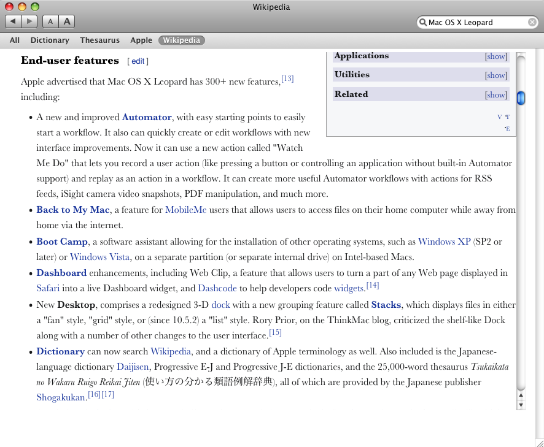Image resolution: width=544 pixels, height=447 pixels.
Task: Clear the search field with the X icon
Action: click(x=532, y=23)
